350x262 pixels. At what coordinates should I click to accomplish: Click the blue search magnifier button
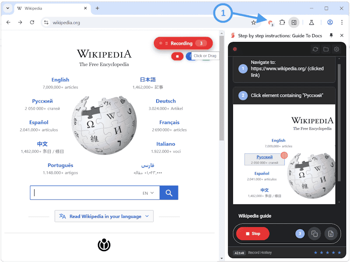click(169, 193)
